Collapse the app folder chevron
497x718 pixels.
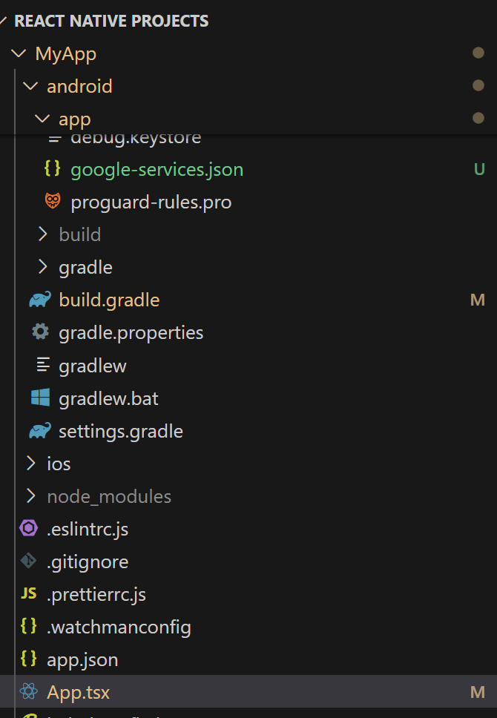pos(42,119)
